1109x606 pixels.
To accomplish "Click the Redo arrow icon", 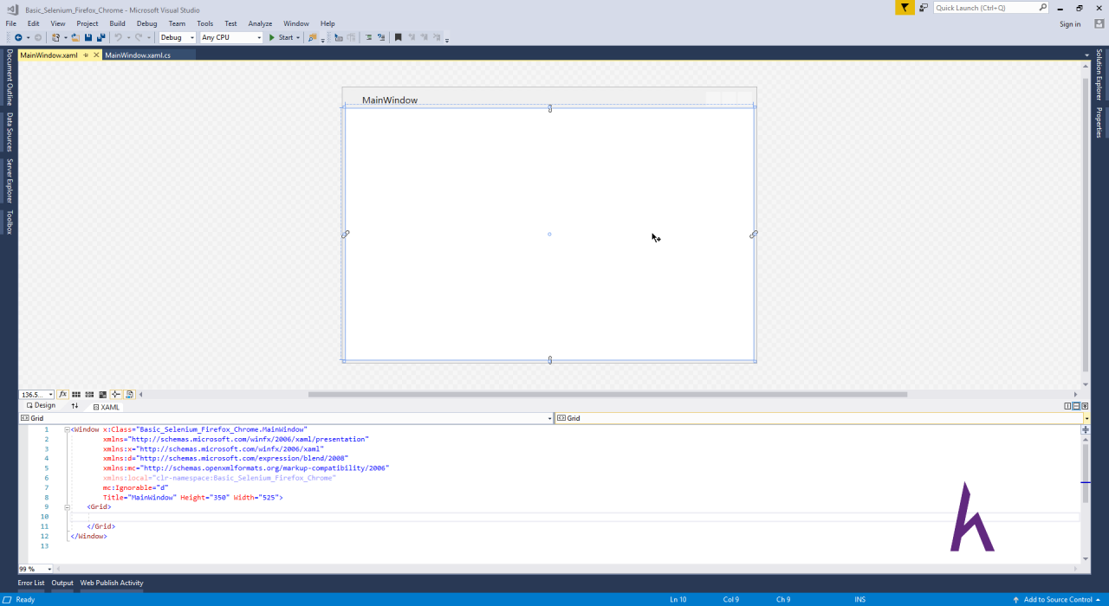I will [139, 37].
